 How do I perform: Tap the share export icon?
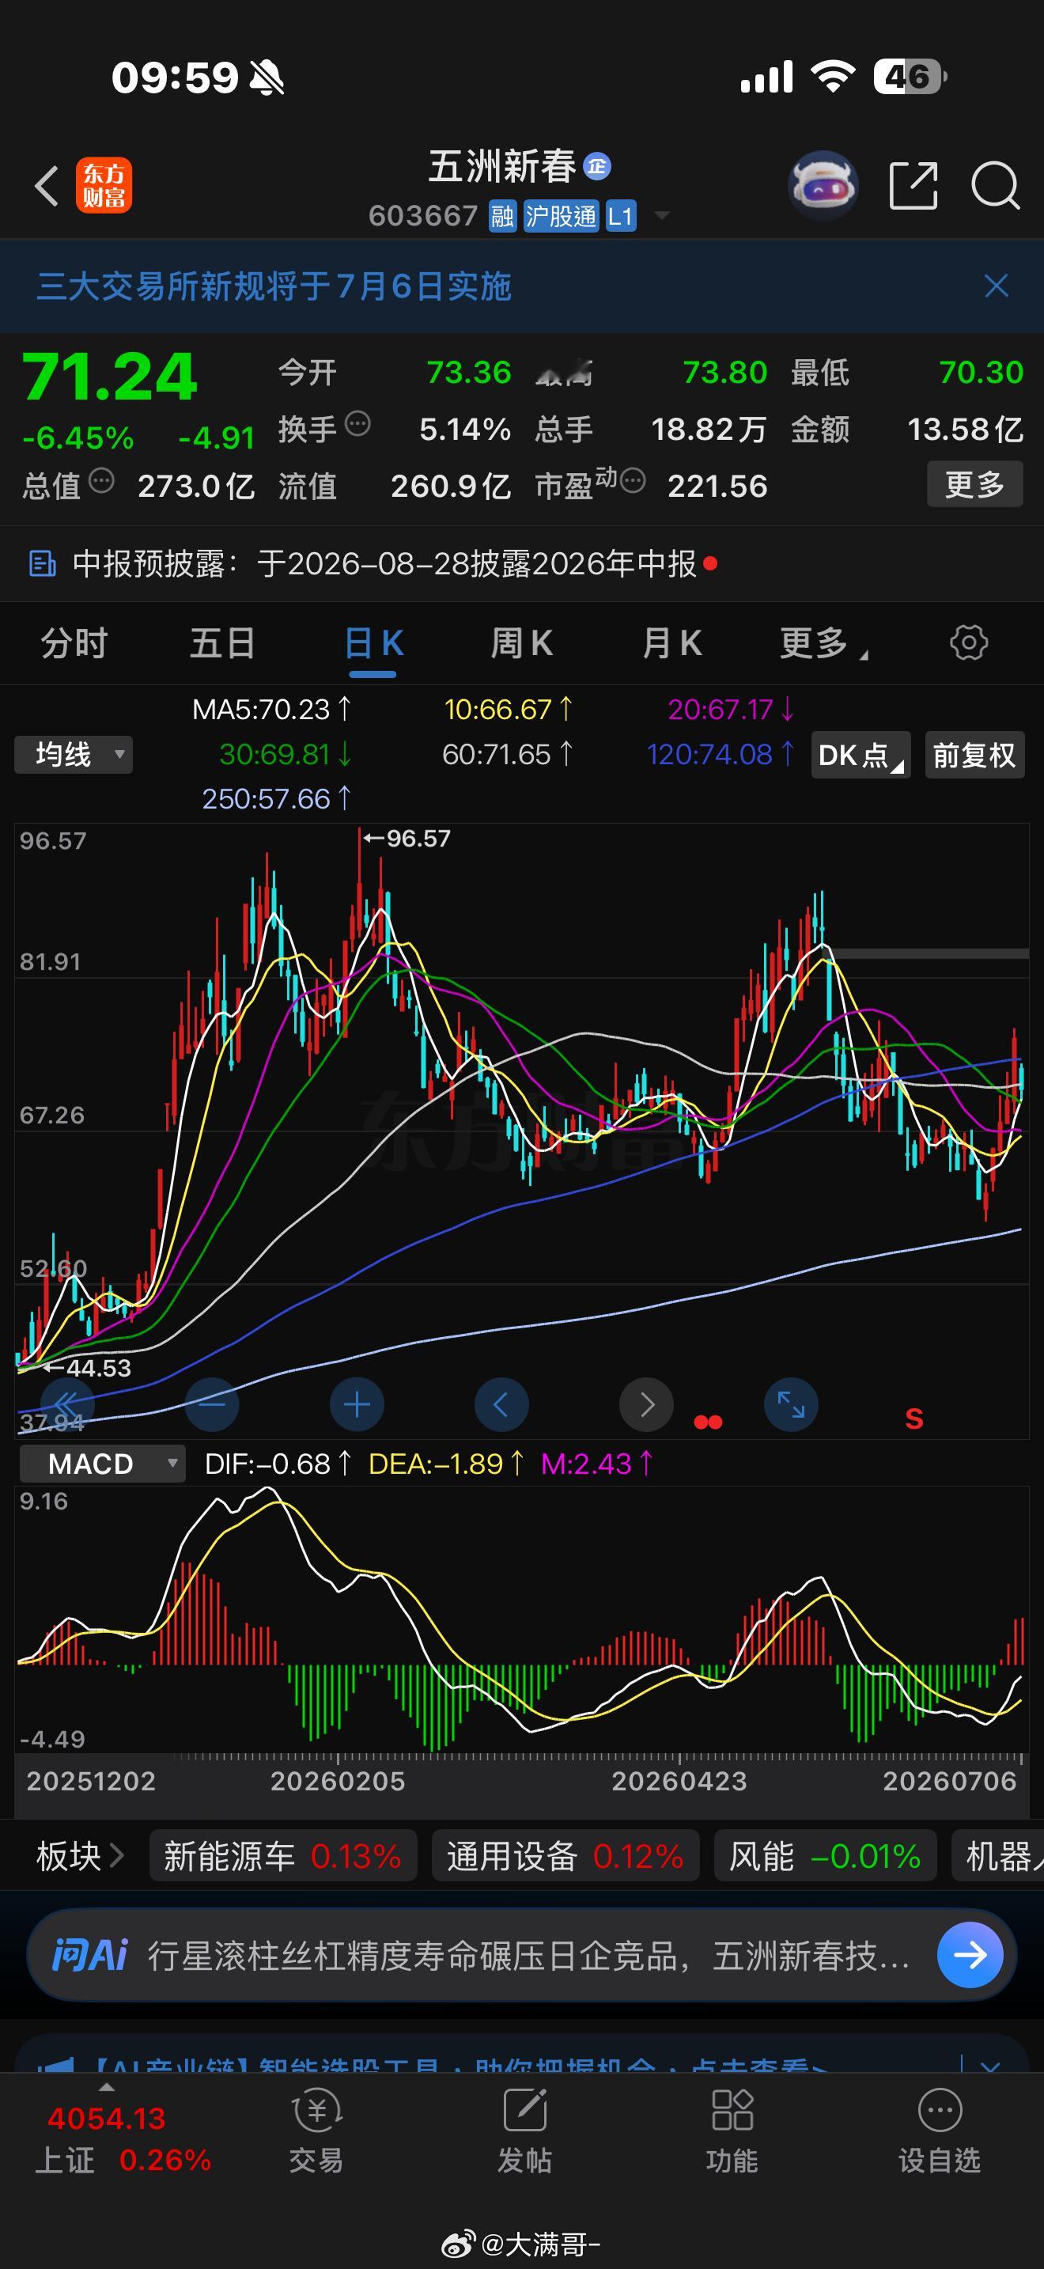pyautogui.click(x=913, y=186)
